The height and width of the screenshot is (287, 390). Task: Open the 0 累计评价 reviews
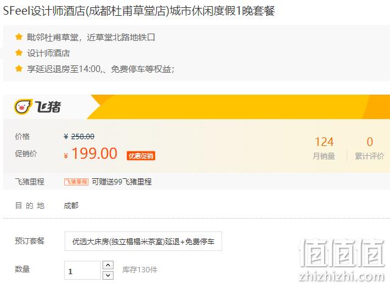(369, 148)
